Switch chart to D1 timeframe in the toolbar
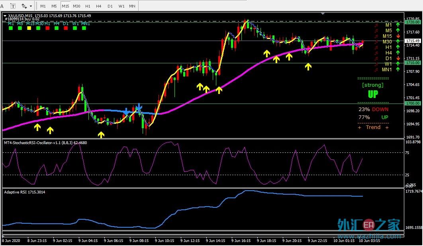Image resolution: width=423 pixels, height=246 pixels. 110,6
